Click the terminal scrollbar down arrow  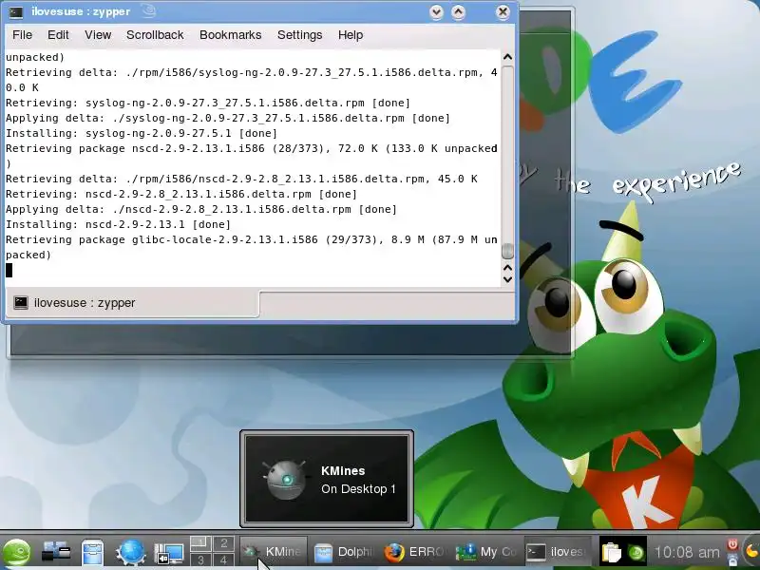point(507,279)
